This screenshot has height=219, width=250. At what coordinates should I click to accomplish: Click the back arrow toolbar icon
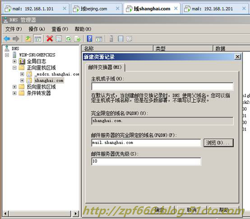tap(7, 39)
